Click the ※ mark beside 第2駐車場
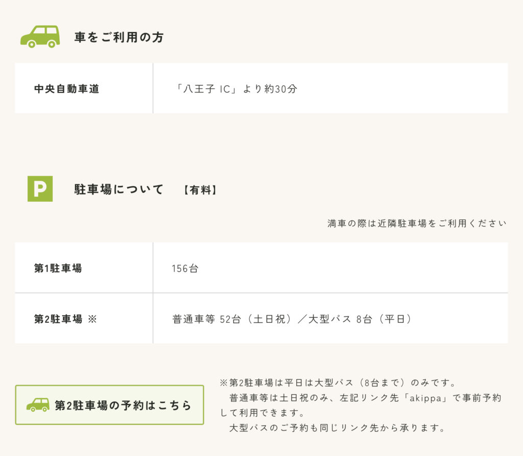Screen dimensions: 523x456 click(92, 319)
